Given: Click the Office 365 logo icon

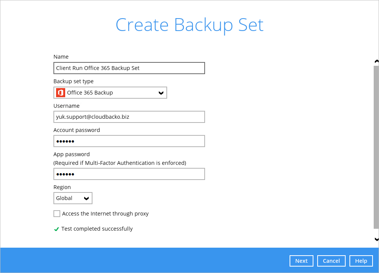Looking at the screenshot, I should pos(60,93).
